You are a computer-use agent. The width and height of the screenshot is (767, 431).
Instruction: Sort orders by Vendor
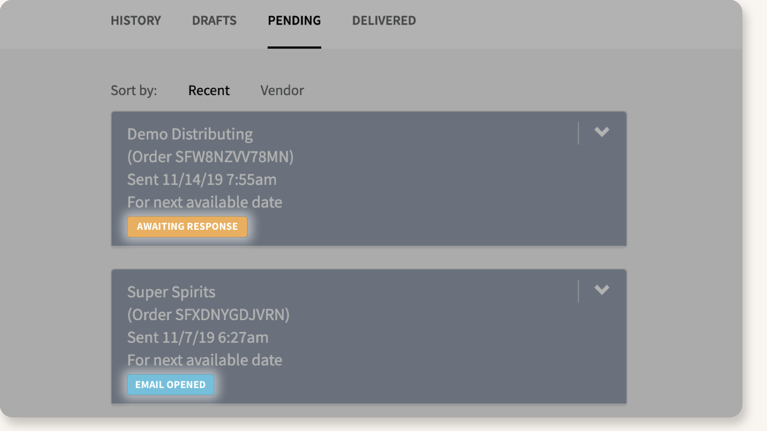[x=282, y=90]
